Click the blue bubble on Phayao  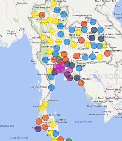(x=57, y=10)
